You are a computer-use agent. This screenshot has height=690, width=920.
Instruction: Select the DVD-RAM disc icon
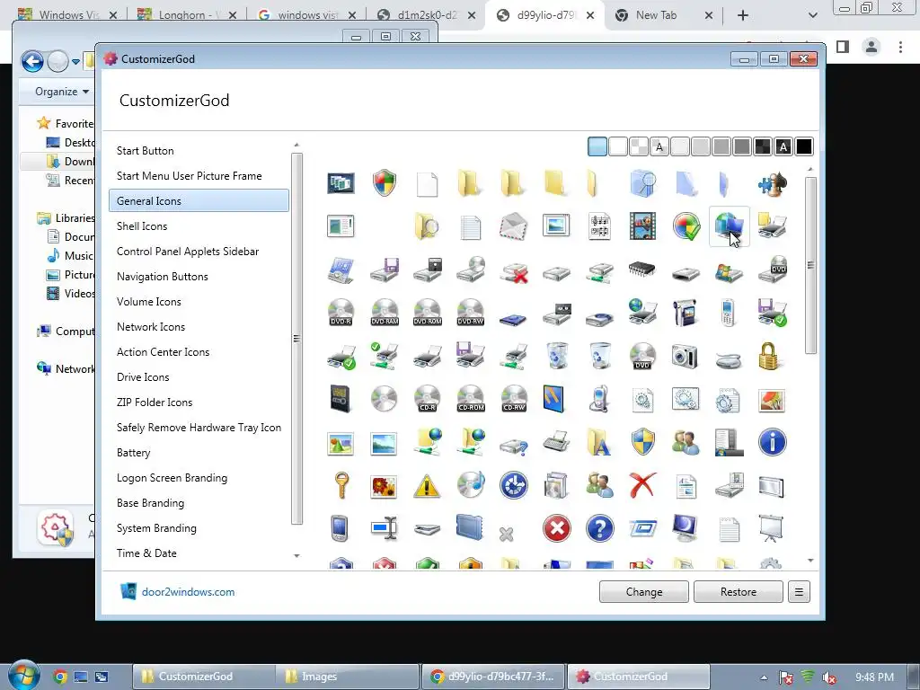tap(385, 313)
